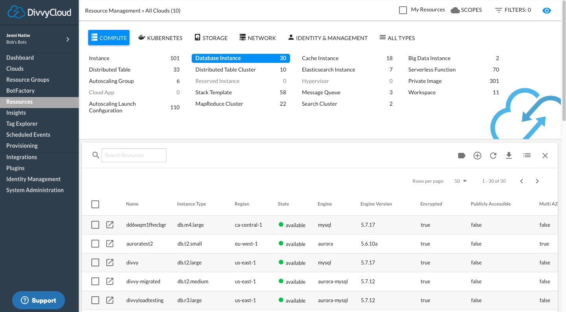The height and width of the screenshot is (312, 566).
Task: Open the Scopes cloud icon
Action: point(455,10)
